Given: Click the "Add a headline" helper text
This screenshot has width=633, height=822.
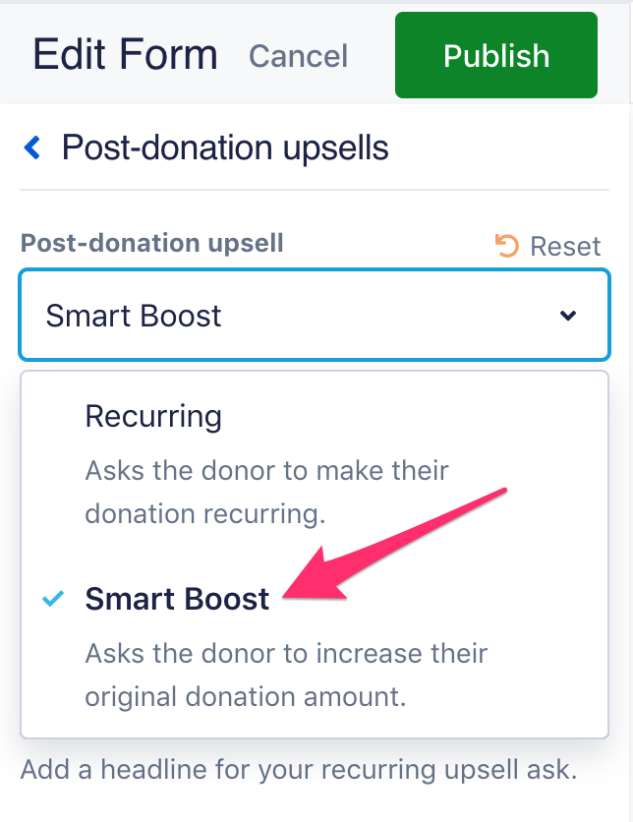Looking at the screenshot, I should click(x=298, y=768).
